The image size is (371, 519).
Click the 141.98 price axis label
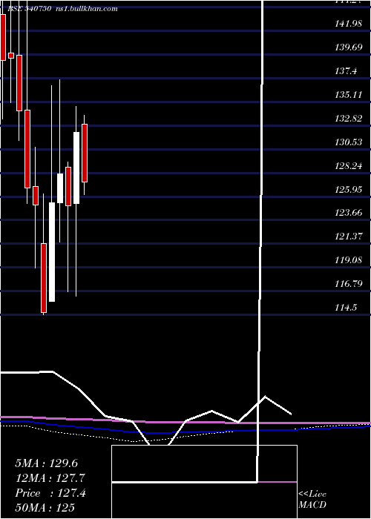(348, 24)
